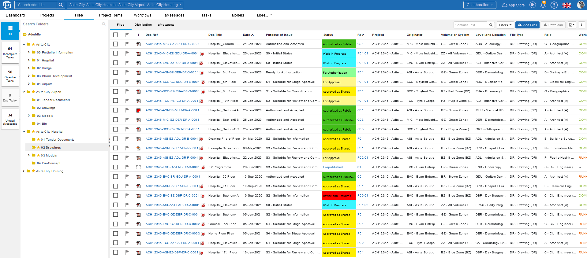Click the Contains Text filter field
The image size is (587, 258).
(x=470, y=25)
